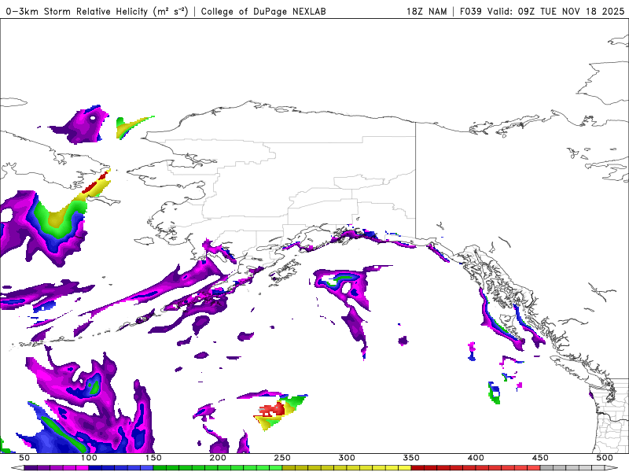The width and height of the screenshot is (629, 472).
Task: Click the '250' colorbar label
Action: coord(282,458)
